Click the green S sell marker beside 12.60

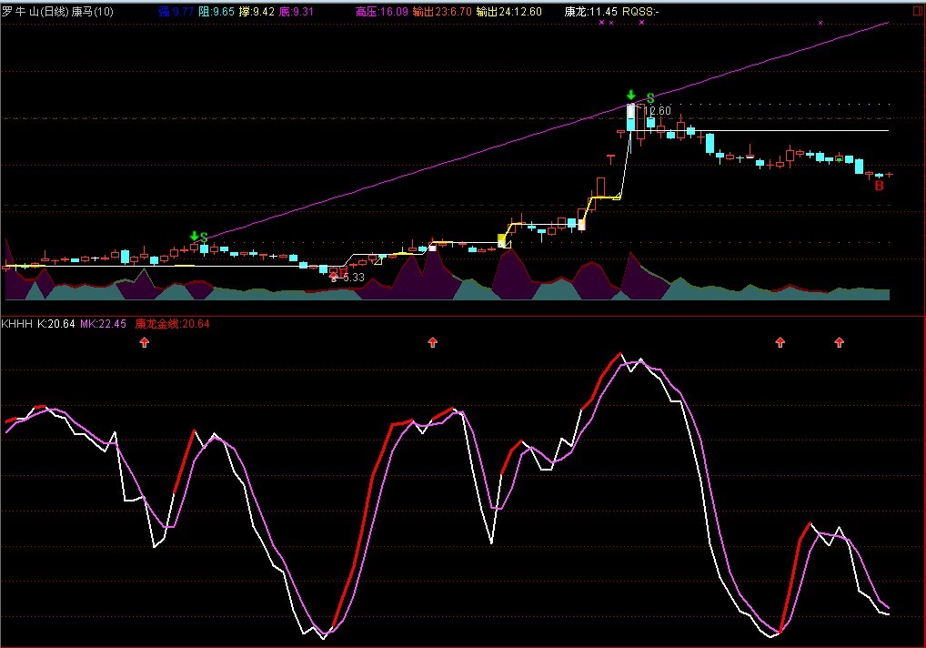tap(650, 98)
